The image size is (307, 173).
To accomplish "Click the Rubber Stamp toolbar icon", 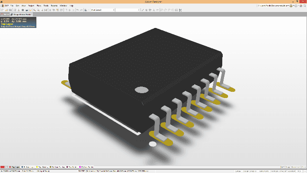I will 61,10.
